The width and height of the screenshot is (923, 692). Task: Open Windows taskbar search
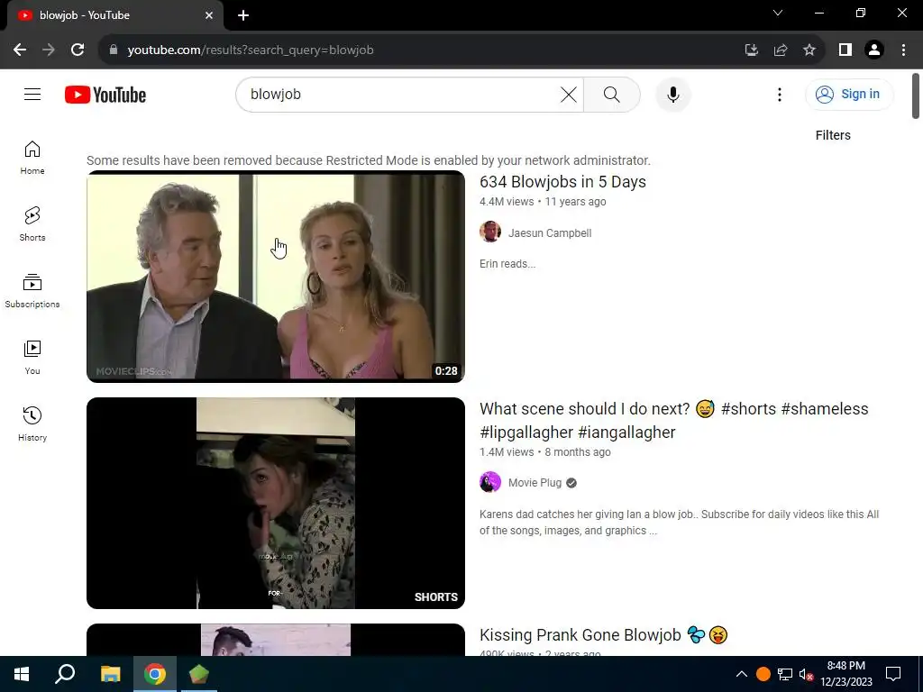coord(65,674)
